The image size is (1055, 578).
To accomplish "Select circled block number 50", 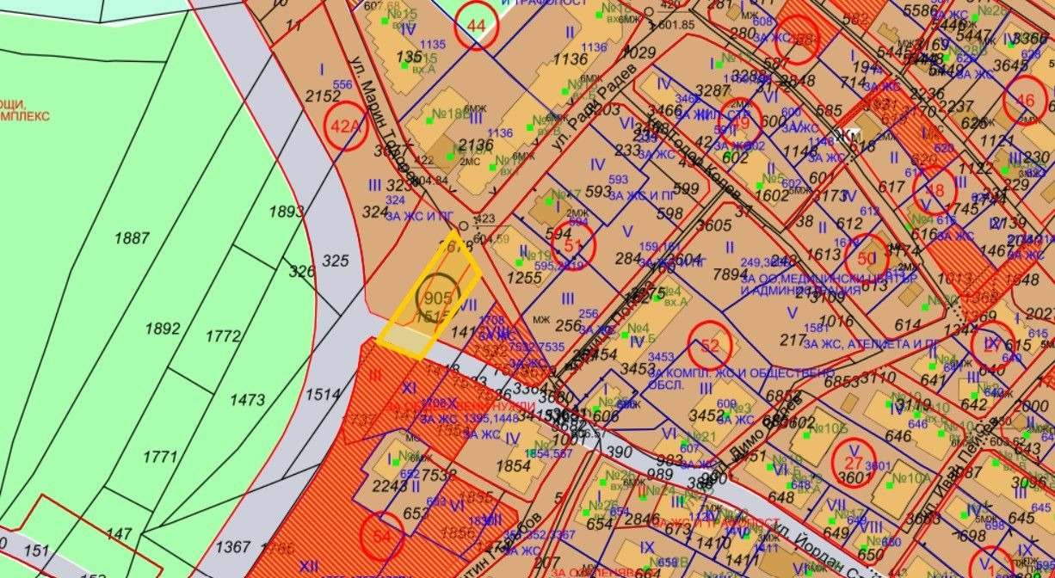I will [x=867, y=256].
